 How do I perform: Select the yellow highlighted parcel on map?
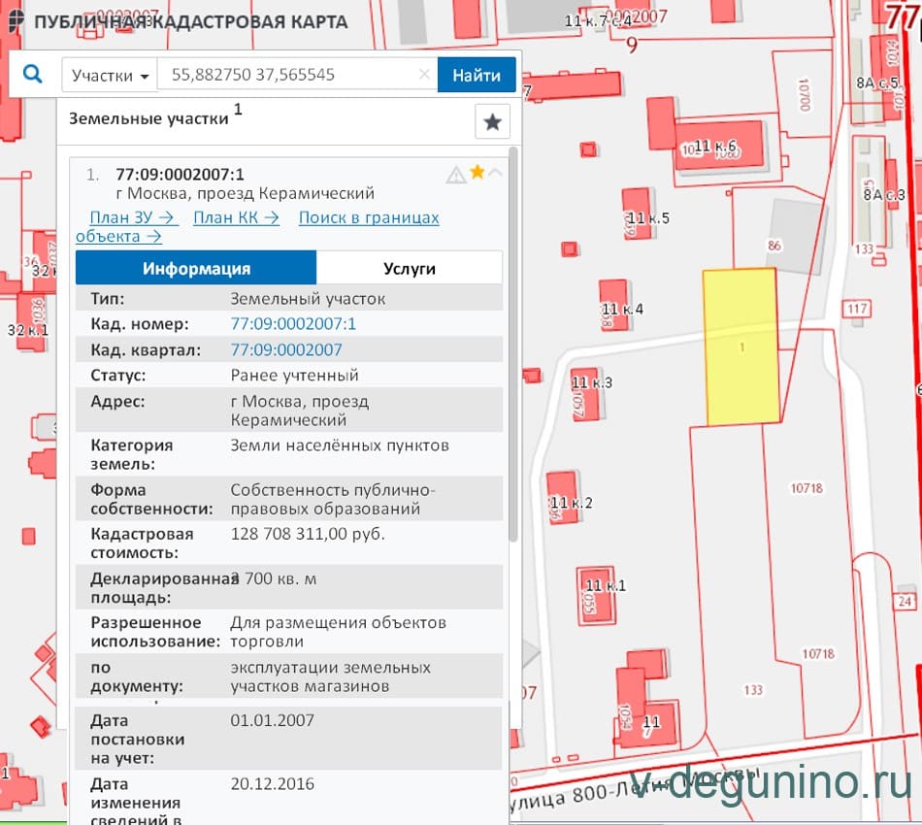coord(741,347)
